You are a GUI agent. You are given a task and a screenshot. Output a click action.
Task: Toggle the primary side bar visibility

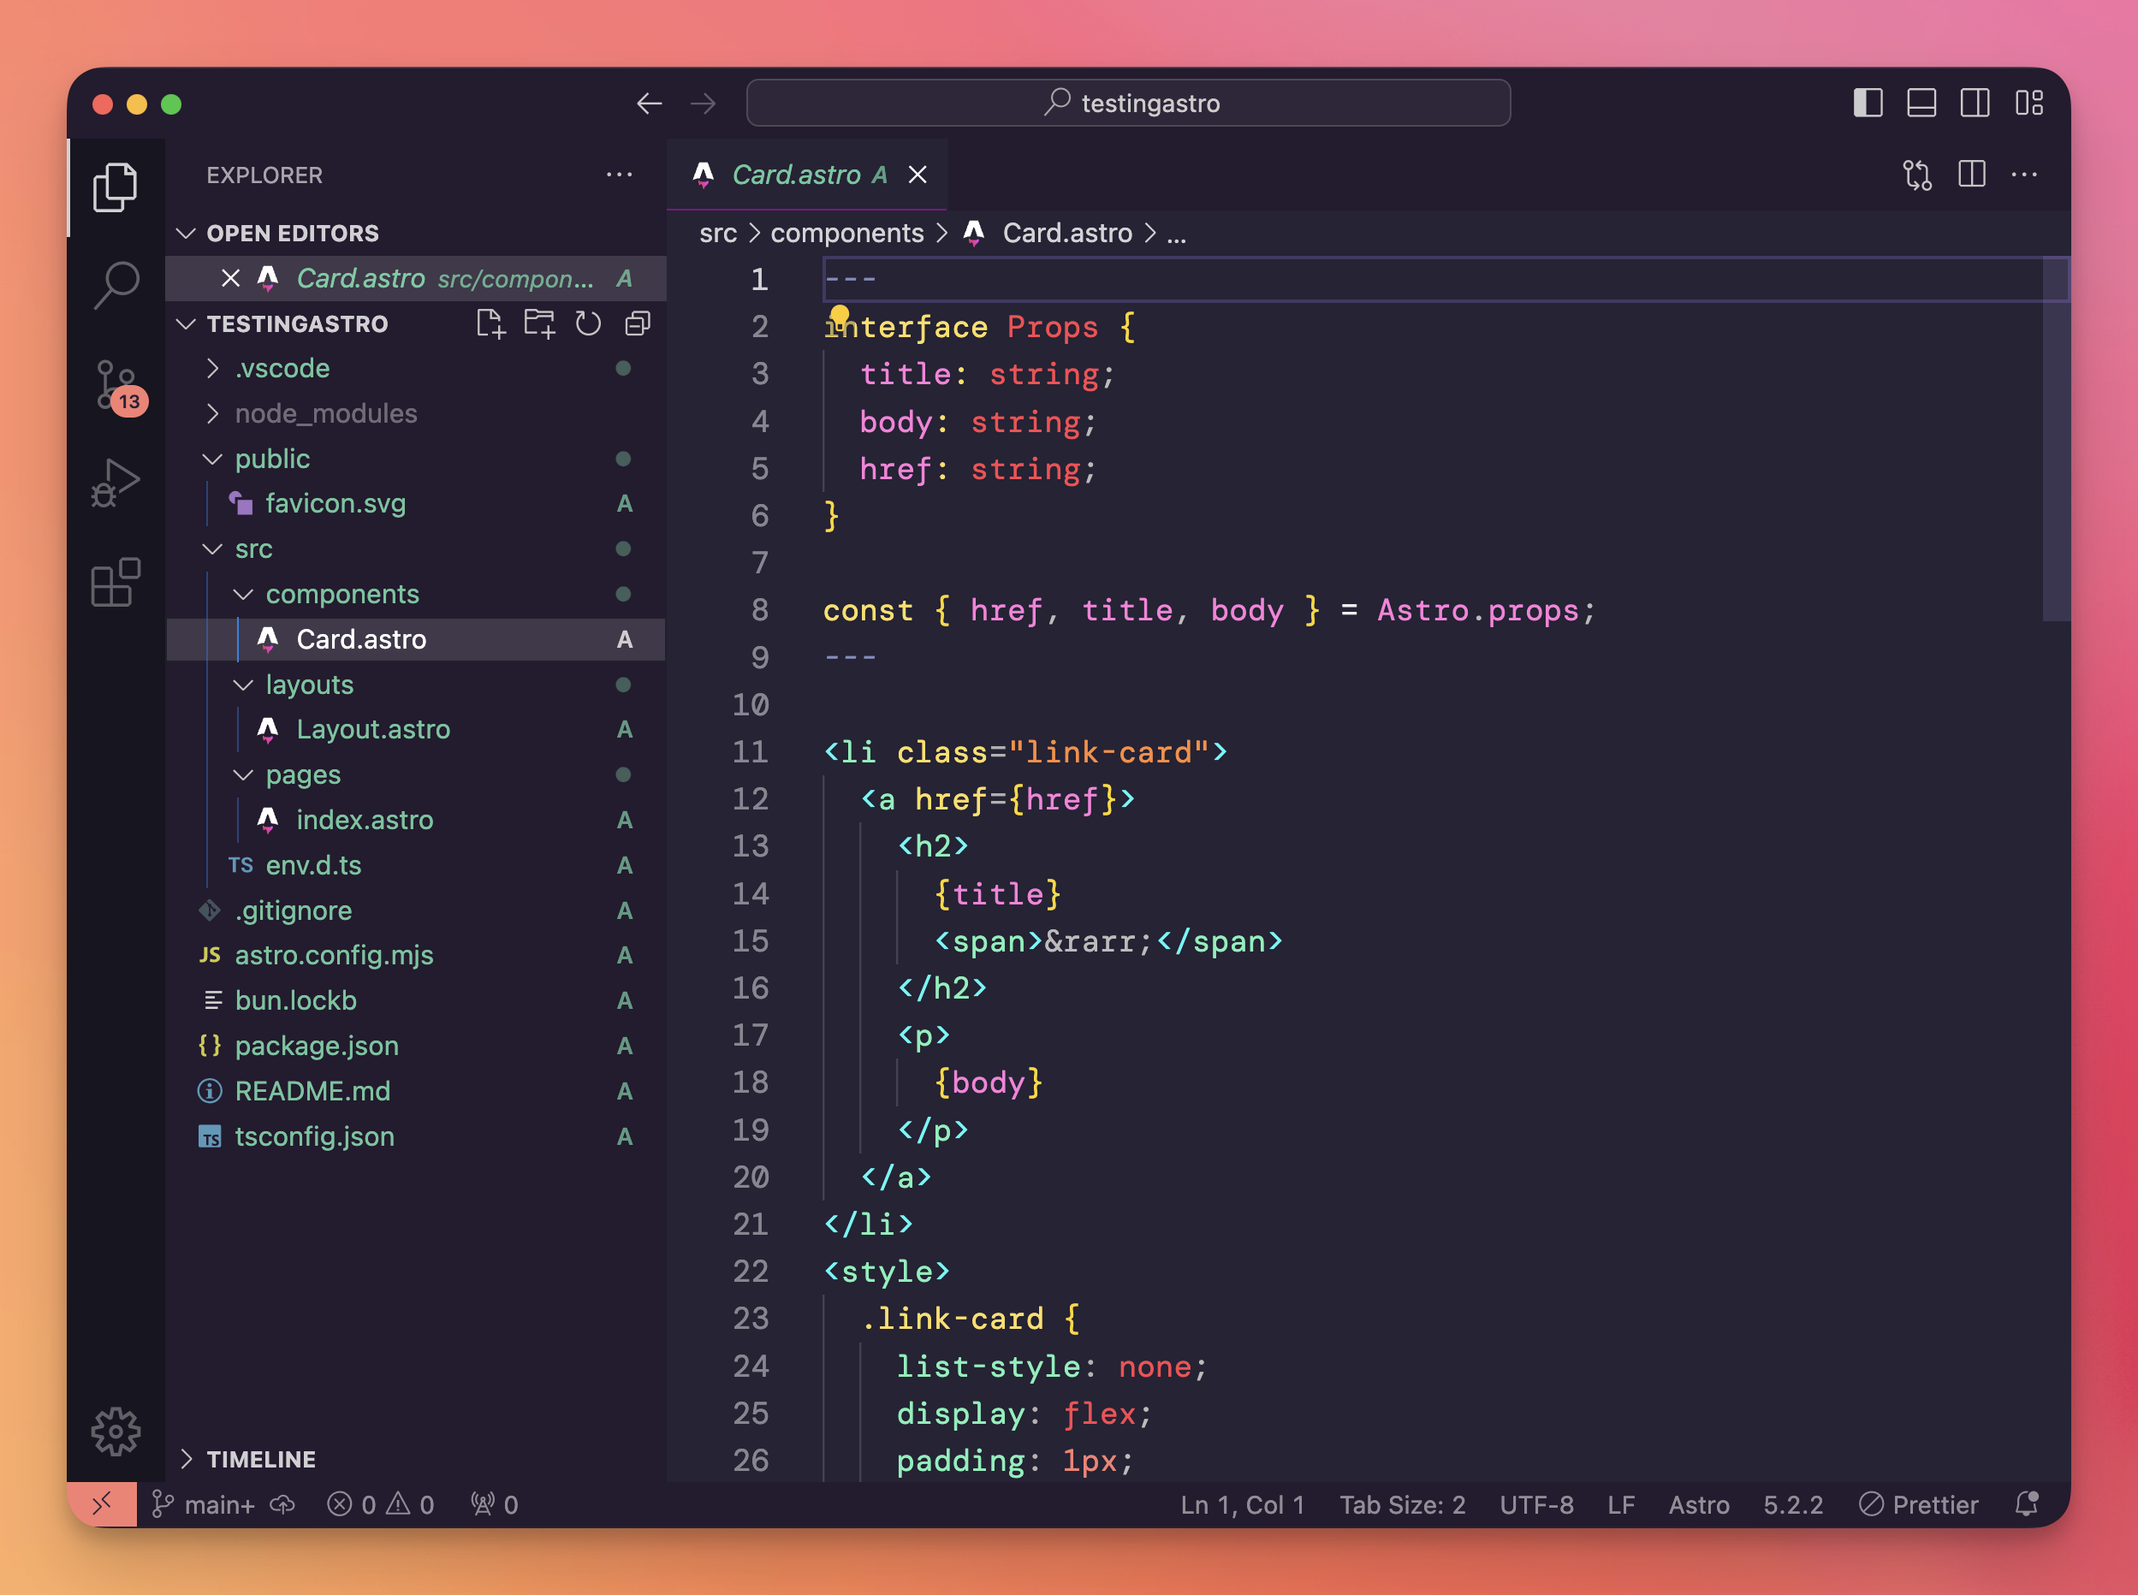tap(1868, 104)
